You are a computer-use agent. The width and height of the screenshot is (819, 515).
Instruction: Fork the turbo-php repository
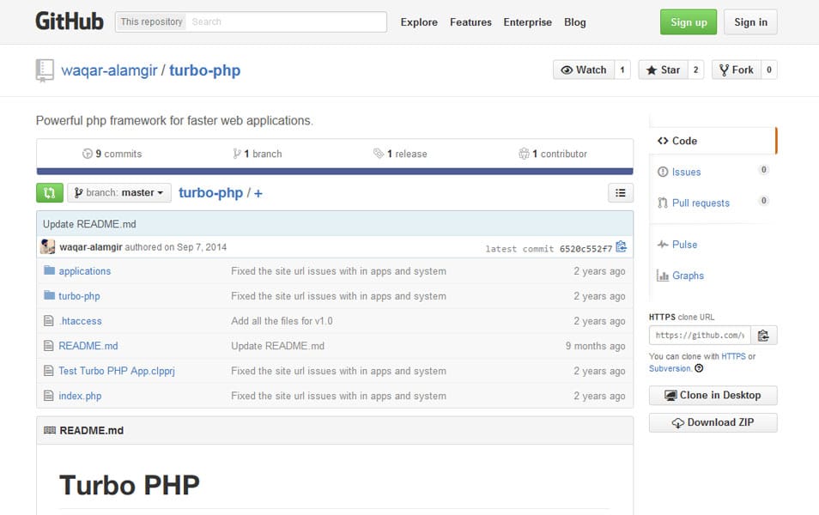737,70
